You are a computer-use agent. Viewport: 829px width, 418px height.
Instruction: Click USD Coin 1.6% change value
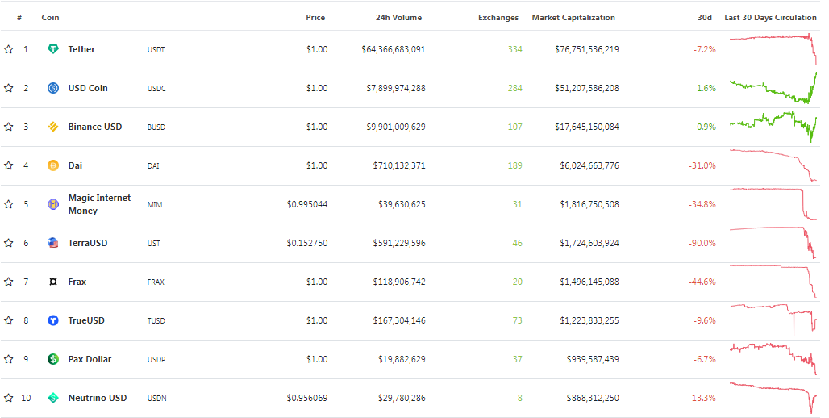tap(706, 88)
